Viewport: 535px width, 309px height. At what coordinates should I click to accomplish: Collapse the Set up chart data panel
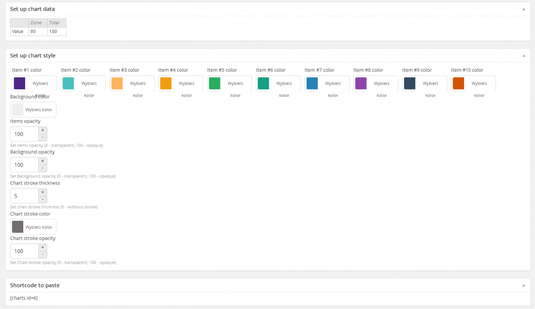pyautogui.click(x=523, y=9)
